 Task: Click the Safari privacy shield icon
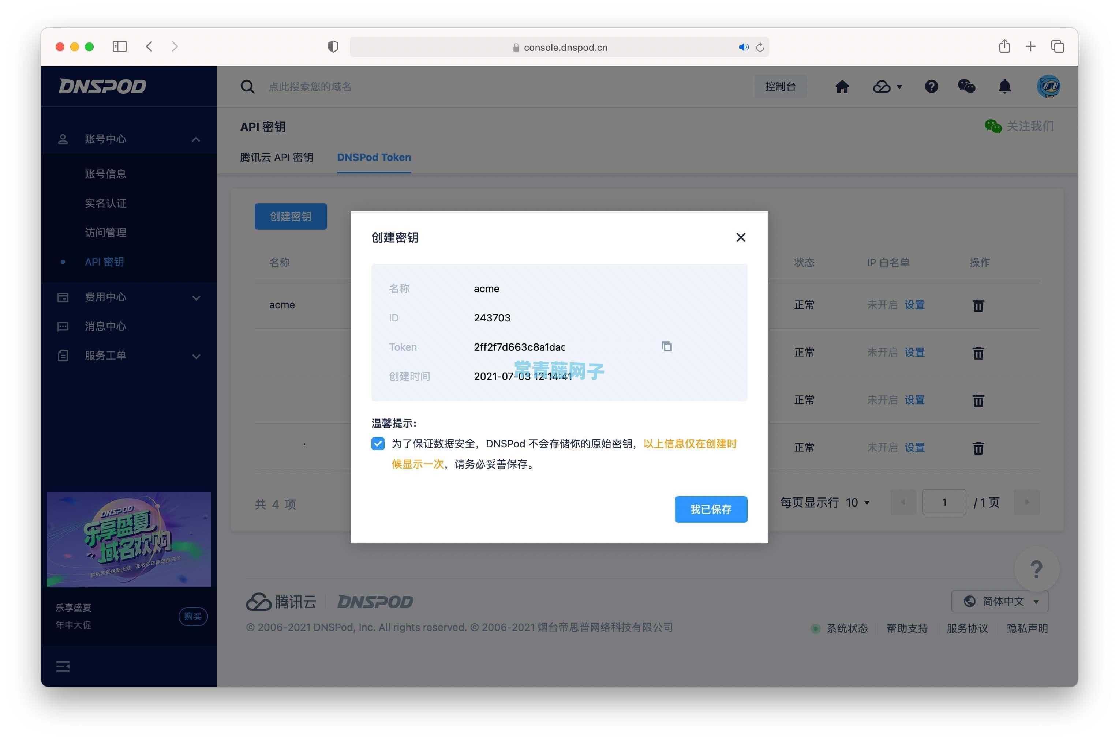click(333, 46)
